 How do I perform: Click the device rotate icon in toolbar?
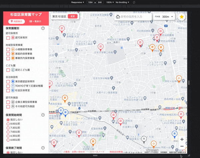coord(134,2)
